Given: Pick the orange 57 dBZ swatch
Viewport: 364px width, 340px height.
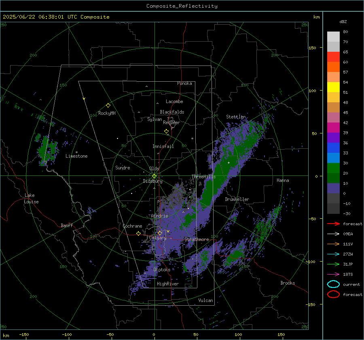Looking at the screenshot, I should pyautogui.click(x=333, y=67).
